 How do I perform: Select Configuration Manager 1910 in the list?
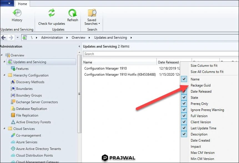pyautogui.click(x=105, y=68)
